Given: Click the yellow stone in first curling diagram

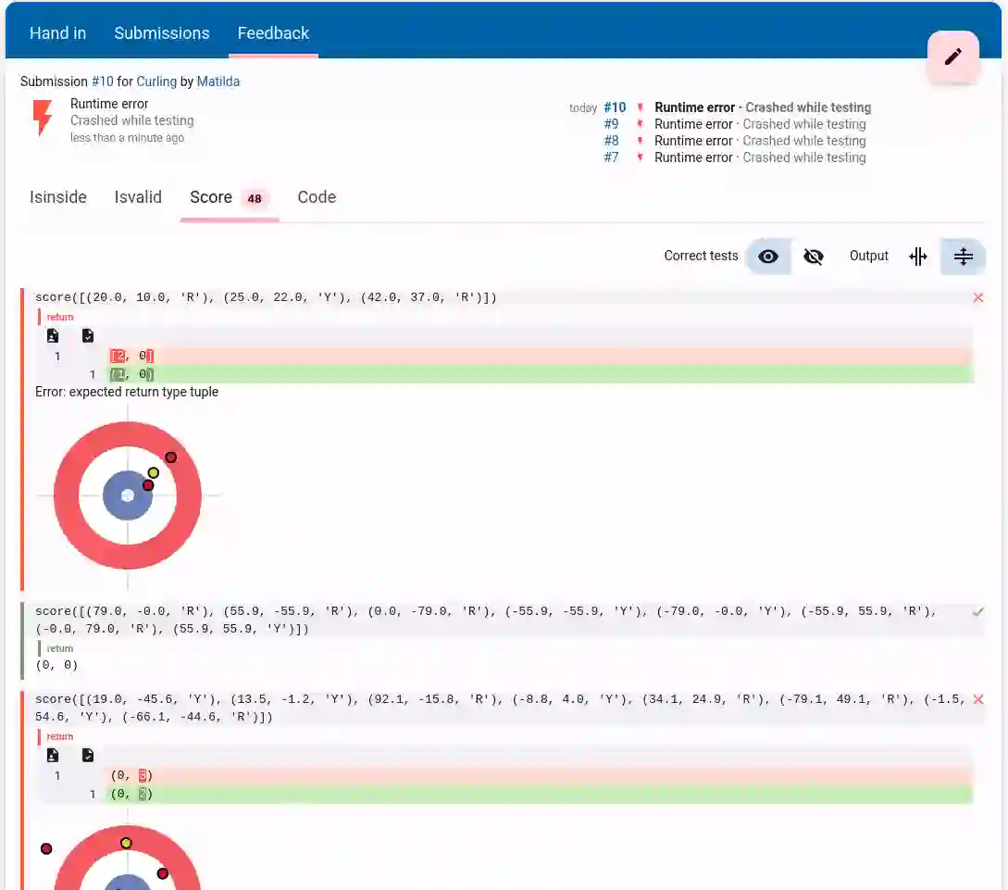Looking at the screenshot, I should (x=153, y=472).
